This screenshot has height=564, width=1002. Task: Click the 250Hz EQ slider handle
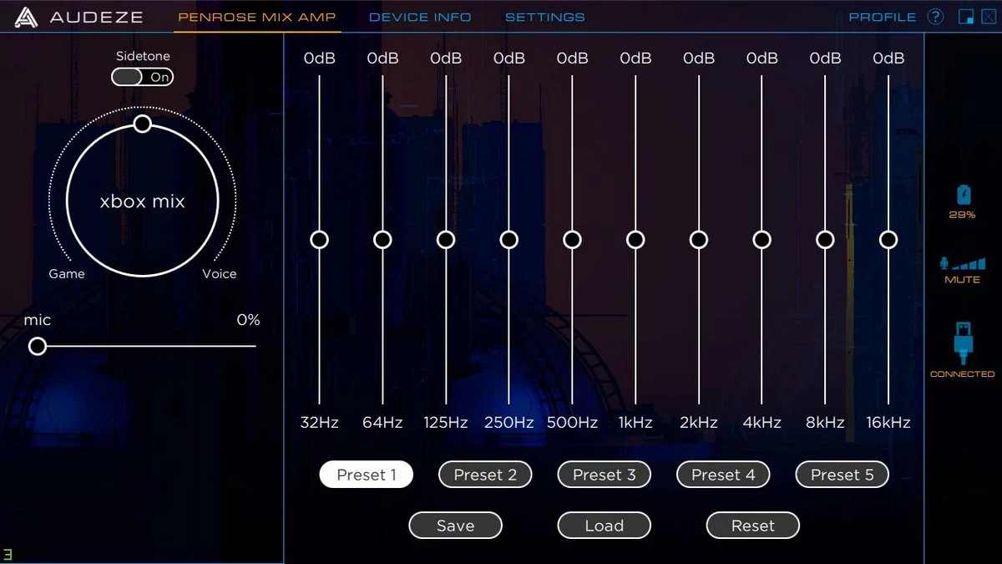coord(509,240)
